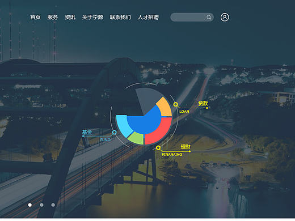Screen dimensions: 295x221
Task: Click the FUND text label
Action: [105, 140]
